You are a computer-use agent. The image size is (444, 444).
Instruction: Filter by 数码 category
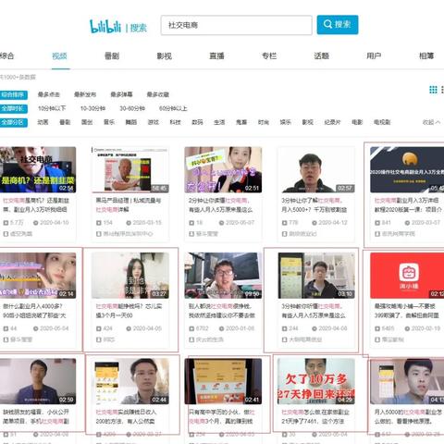point(197,122)
